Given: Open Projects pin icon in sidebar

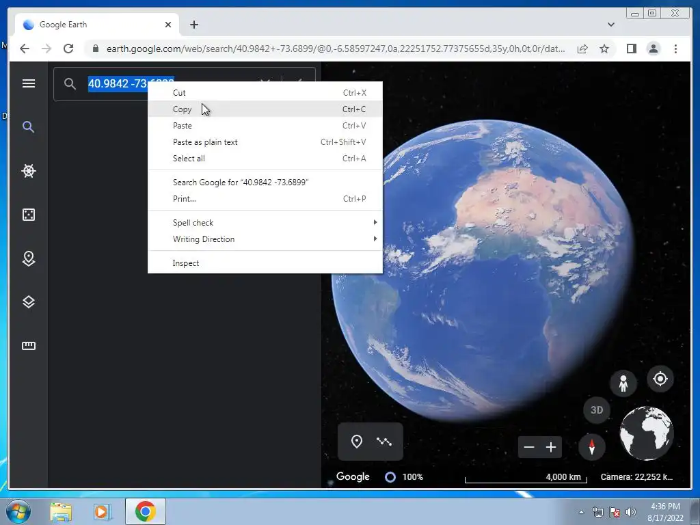Looking at the screenshot, I should (29, 258).
